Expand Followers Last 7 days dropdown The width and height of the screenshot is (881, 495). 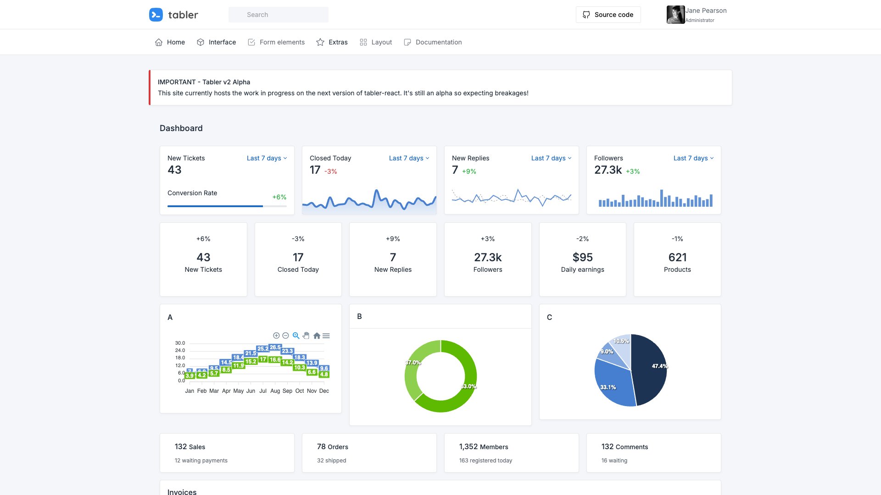click(x=693, y=158)
